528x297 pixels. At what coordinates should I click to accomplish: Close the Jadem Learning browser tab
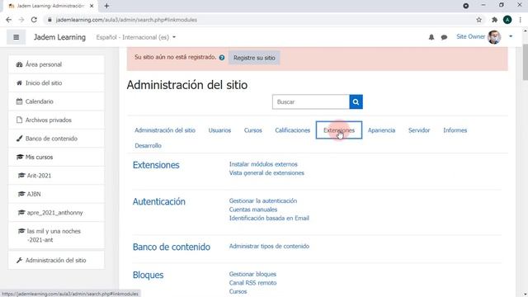92,6
